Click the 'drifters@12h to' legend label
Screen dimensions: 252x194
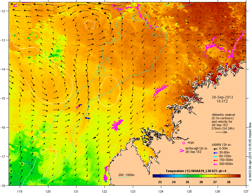196,148
